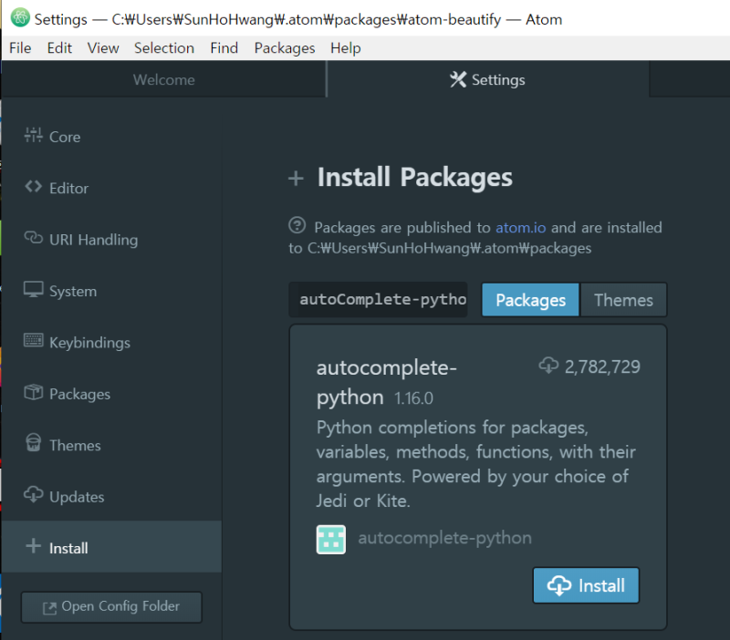Select the Themes search toggle button
This screenshot has width=730, height=640.
(623, 300)
